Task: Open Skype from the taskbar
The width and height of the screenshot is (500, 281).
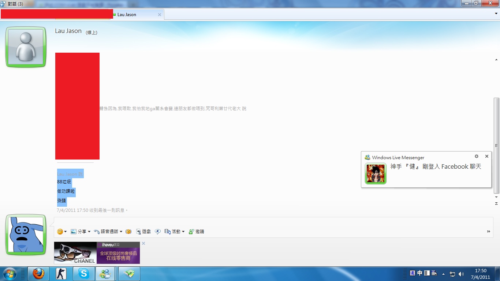Action: tap(84, 274)
